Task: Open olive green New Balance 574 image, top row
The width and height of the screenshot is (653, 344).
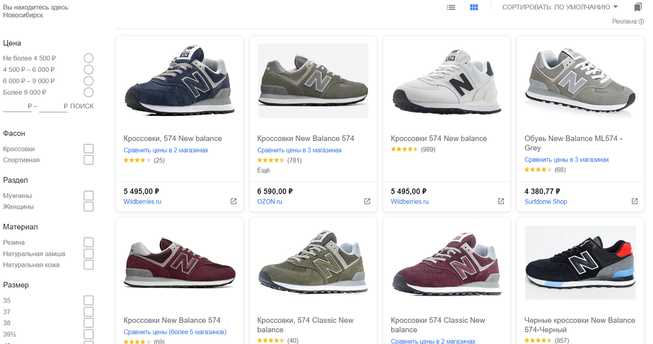Action: point(313,81)
